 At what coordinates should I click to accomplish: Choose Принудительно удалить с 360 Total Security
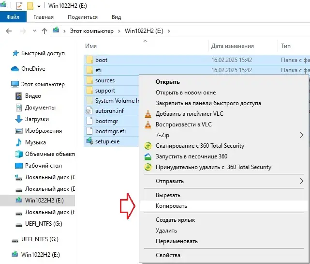tap(223, 167)
